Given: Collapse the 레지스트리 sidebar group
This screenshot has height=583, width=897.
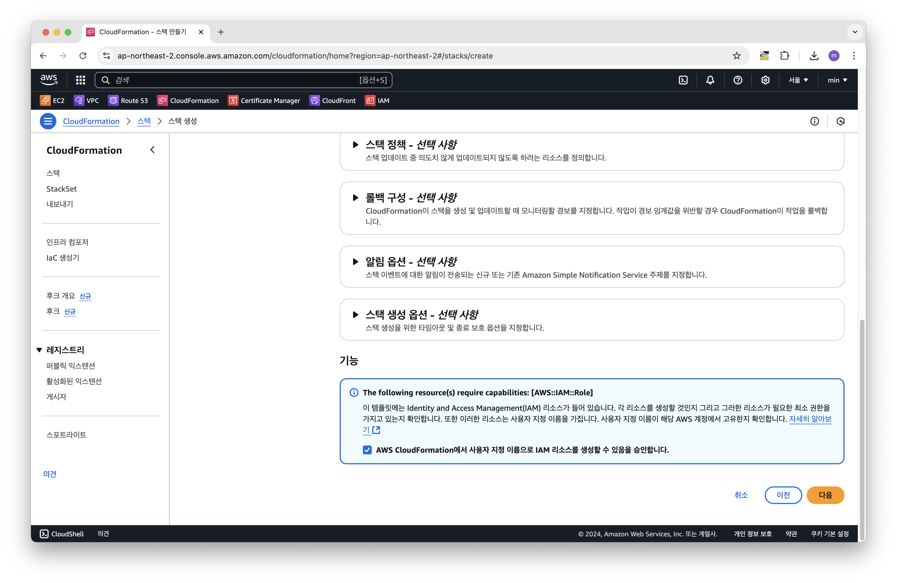Looking at the screenshot, I should [x=39, y=350].
